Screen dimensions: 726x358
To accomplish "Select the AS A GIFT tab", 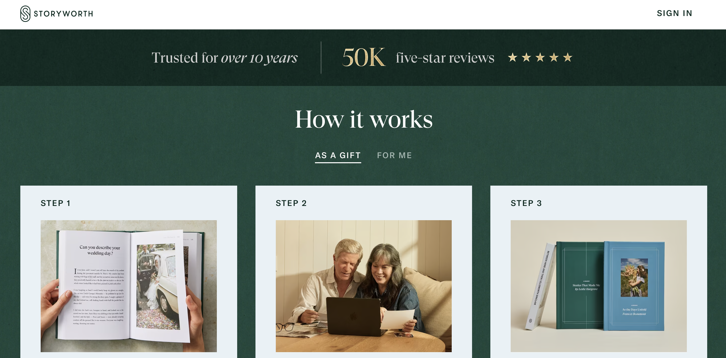I will click(x=338, y=156).
